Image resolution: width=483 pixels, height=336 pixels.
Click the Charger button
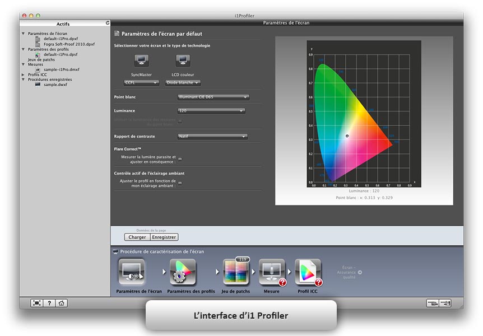pyautogui.click(x=137, y=237)
